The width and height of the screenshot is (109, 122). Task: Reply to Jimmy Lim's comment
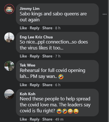tap(35, 28)
